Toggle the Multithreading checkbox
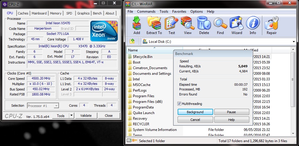The image size is (299, 146). click(x=179, y=104)
